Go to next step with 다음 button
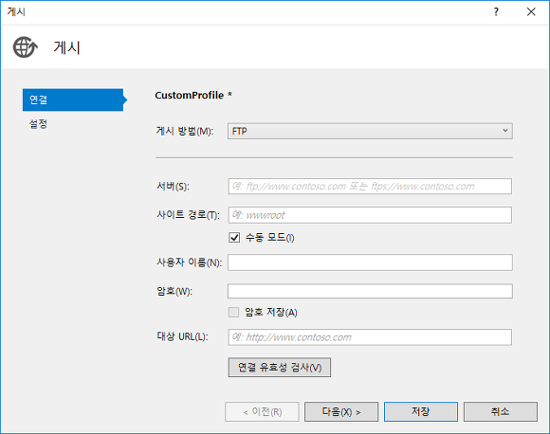Image resolution: width=550 pixels, height=434 pixels. (x=341, y=411)
